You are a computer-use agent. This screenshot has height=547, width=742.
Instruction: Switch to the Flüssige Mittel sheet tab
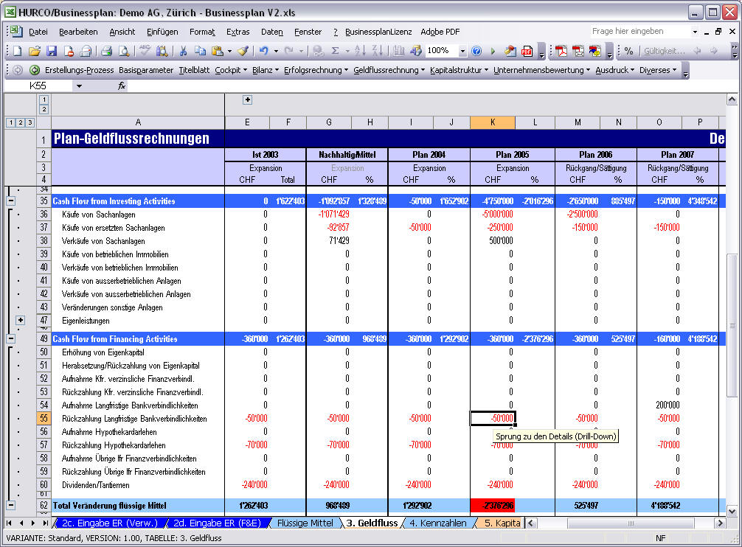pos(305,523)
